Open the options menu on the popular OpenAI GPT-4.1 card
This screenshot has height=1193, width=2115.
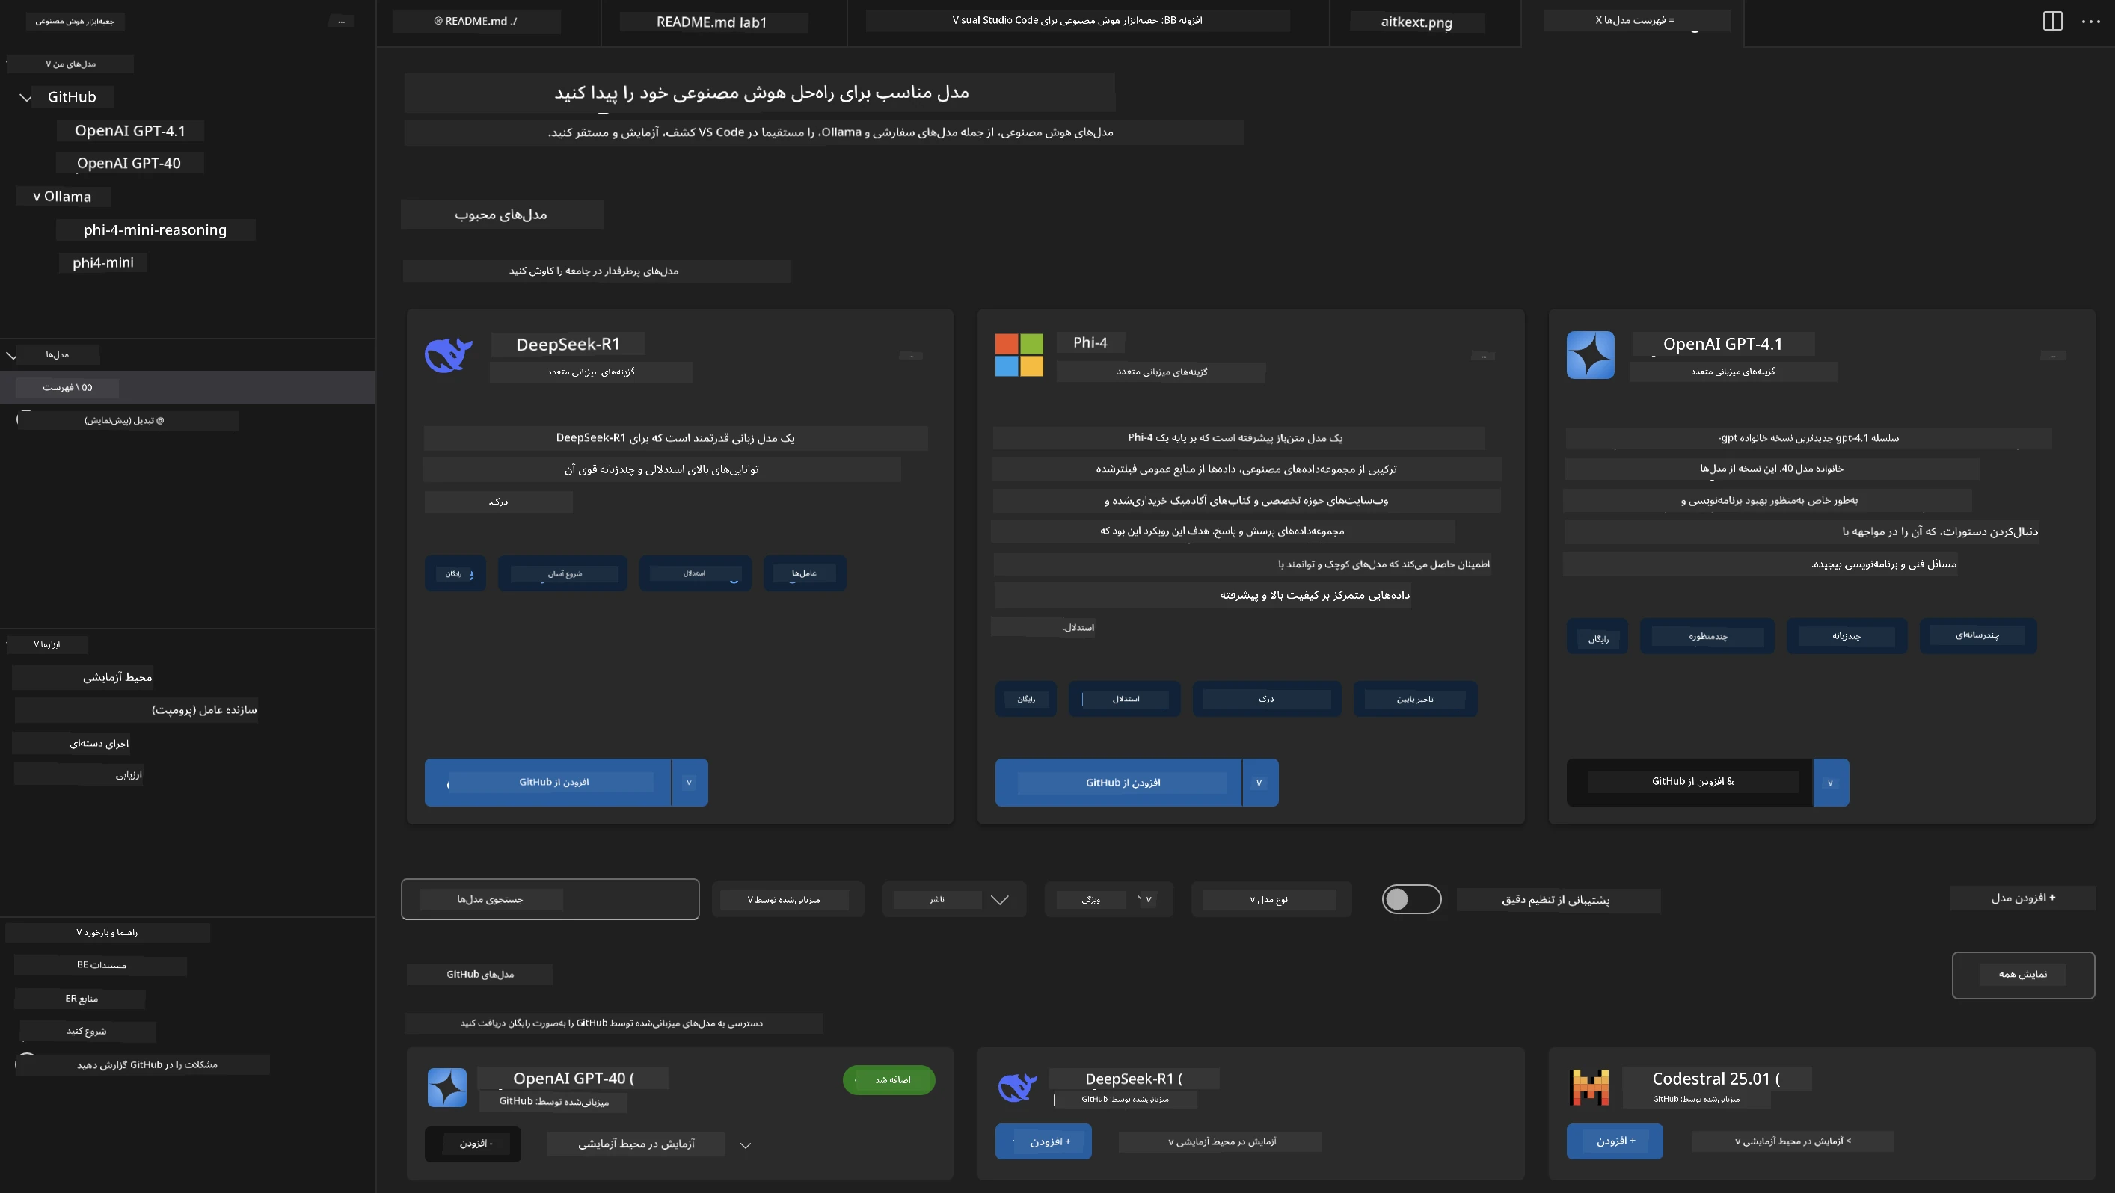[x=2053, y=356]
